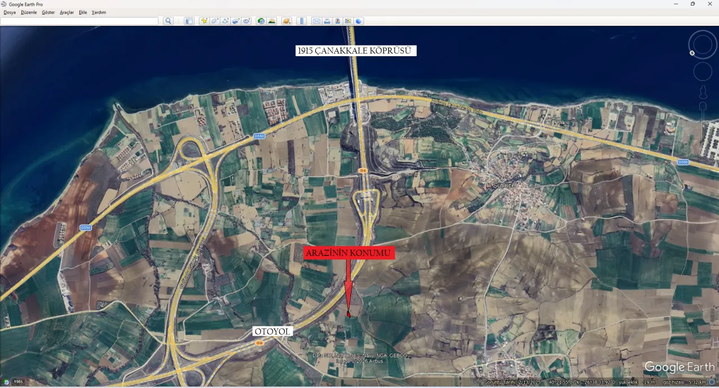719x388 pixels.
Task: Click the Look joystick ring
Action: 703,44
